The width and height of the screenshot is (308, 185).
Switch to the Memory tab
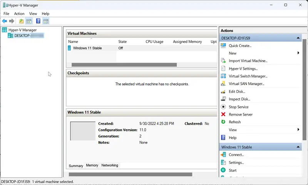92,165
